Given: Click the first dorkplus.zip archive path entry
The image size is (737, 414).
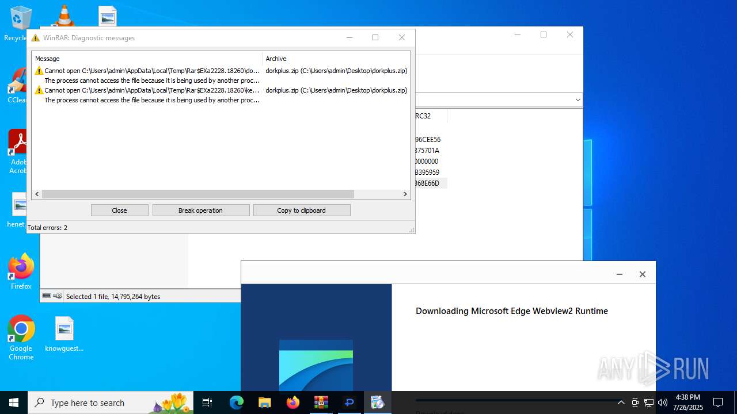Looking at the screenshot, I should 336,71.
